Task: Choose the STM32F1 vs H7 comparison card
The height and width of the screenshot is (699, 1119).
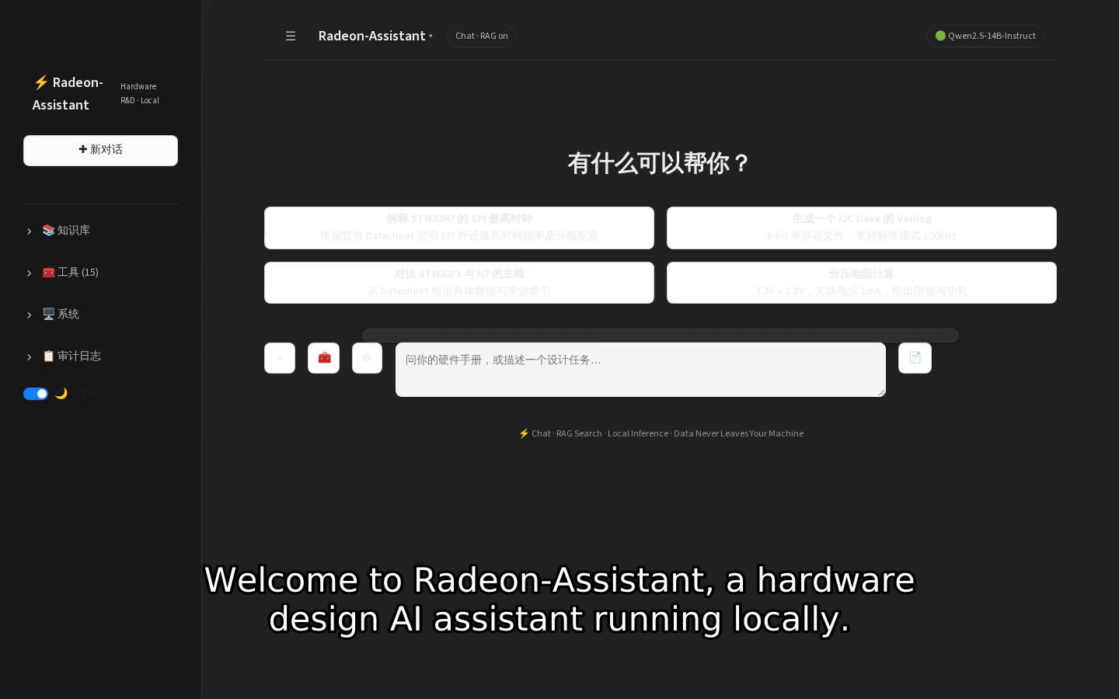Action: click(x=459, y=283)
